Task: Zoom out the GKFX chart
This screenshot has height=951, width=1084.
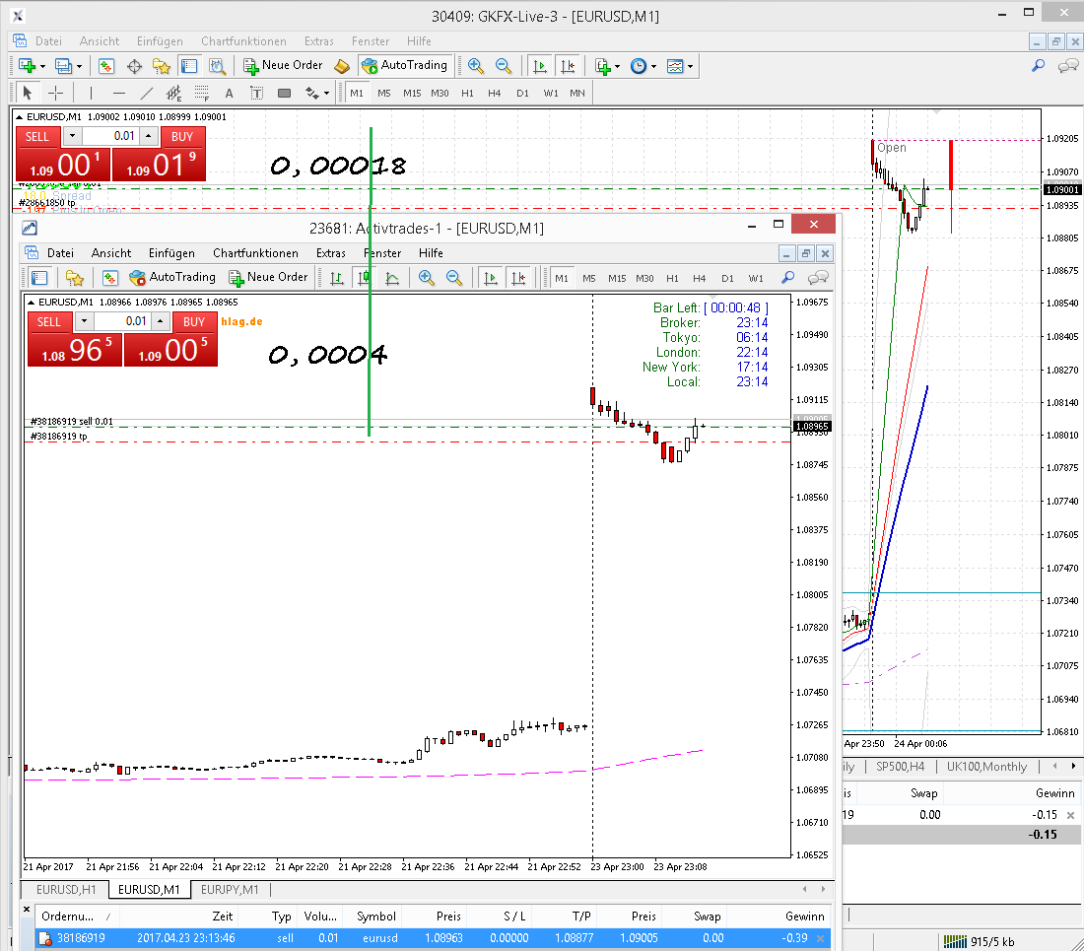Action: click(x=504, y=66)
